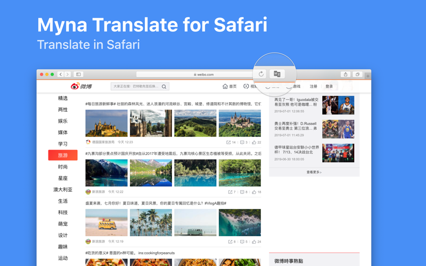Click the comment icon showing 3
This screenshot has height=266, width=426.
pos(243,142)
